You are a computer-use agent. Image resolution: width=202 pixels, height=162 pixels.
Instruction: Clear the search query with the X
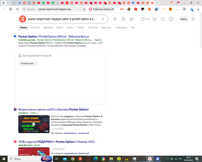103,19
